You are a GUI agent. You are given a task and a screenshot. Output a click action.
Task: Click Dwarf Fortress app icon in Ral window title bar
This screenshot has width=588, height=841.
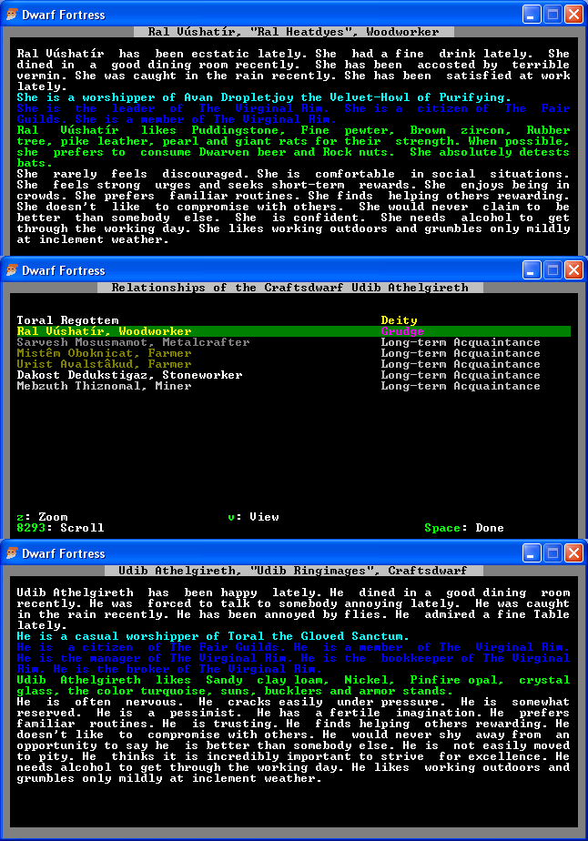coord(12,15)
